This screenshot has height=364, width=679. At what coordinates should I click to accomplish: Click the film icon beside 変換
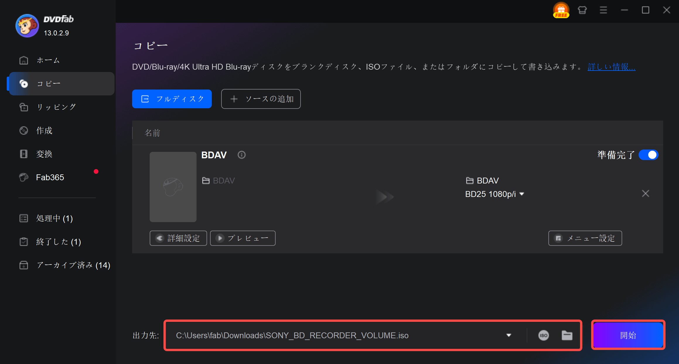tap(24, 154)
